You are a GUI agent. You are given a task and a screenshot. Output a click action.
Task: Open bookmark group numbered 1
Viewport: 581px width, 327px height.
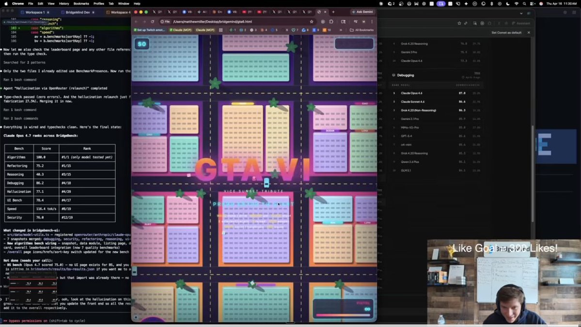click(x=233, y=30)
